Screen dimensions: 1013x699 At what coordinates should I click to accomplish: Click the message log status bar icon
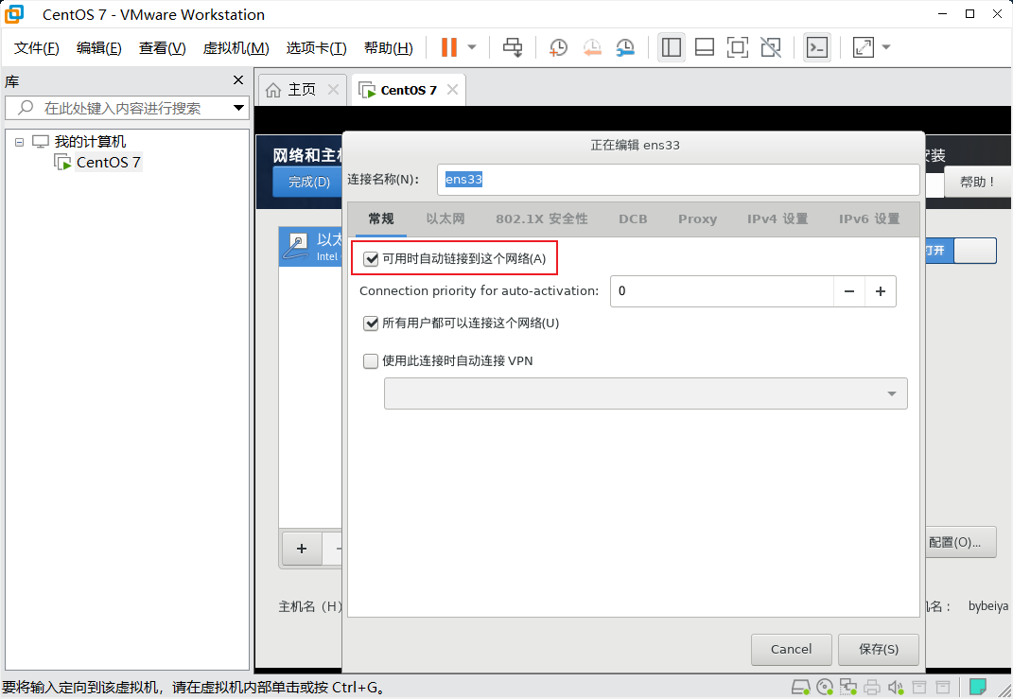(978, 686)
